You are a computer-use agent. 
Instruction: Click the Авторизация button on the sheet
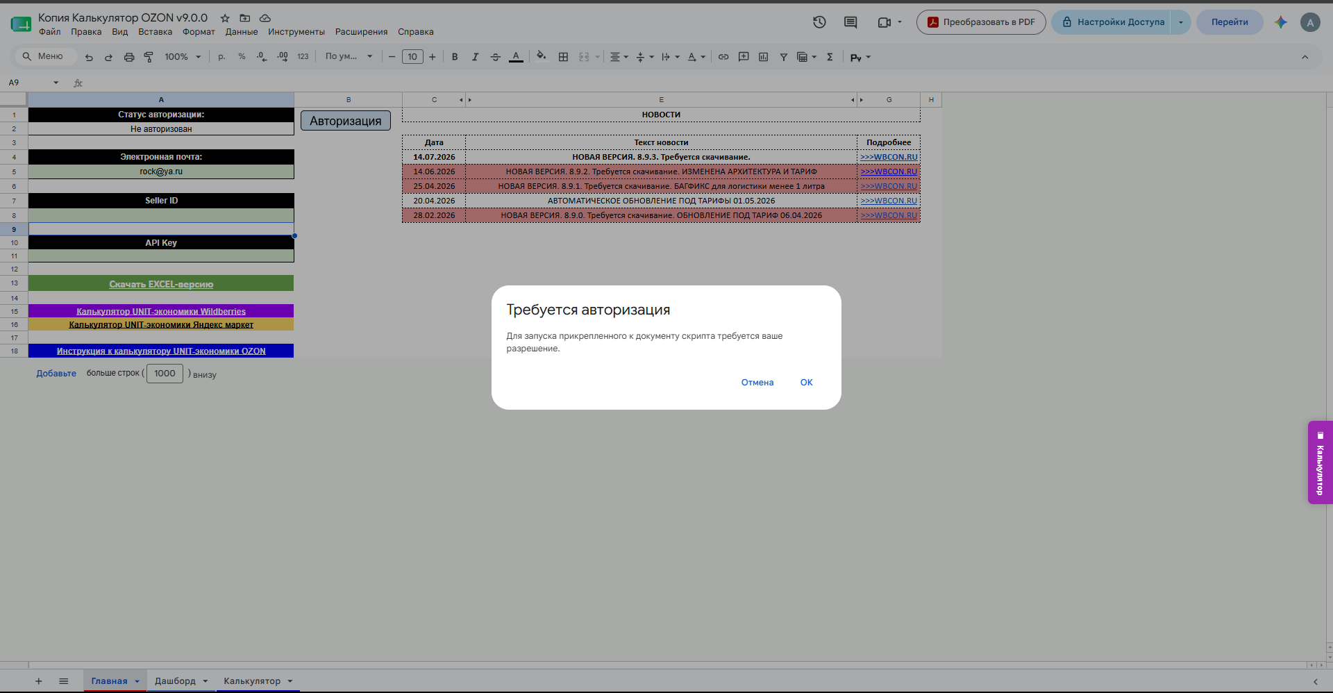tap(346, 121)
